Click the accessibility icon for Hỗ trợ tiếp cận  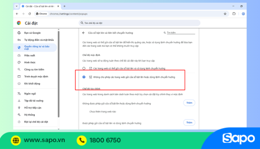coord(19,108)
